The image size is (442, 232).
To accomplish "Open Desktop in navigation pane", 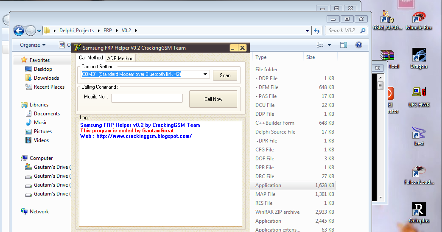I will (43, 69).
